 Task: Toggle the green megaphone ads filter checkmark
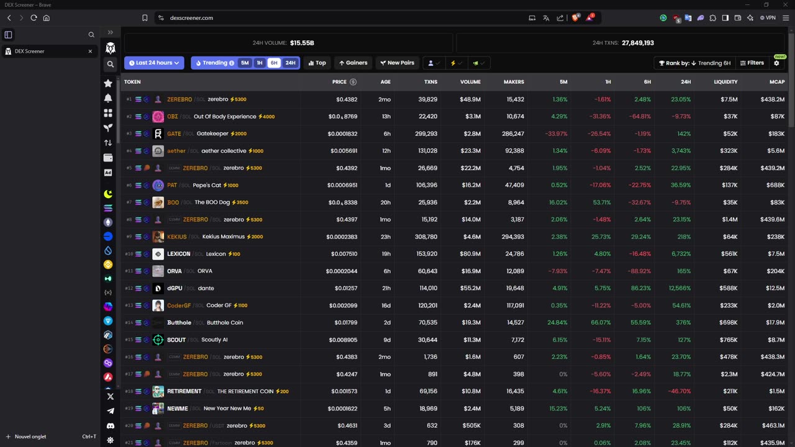tap(478, 63)
